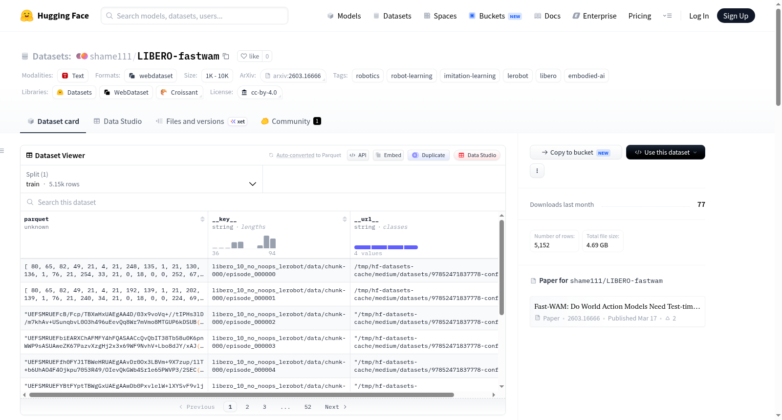Open the three-dot more options button
The width and height of the screenshot is (782, 420).
pyautogui.click(x=537, y=171)
